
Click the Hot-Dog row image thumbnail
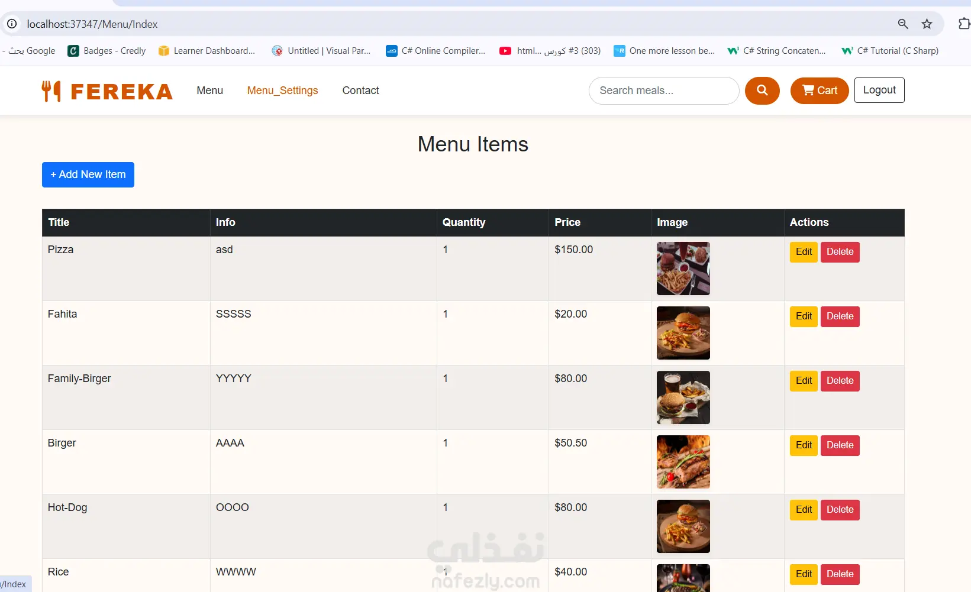point(683,526)
